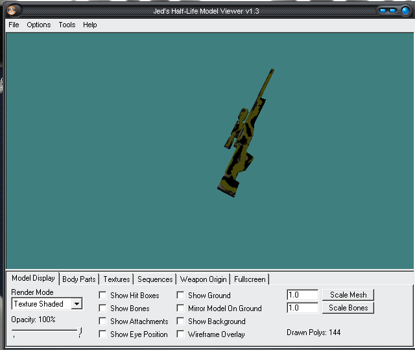Open the Help menu
Image resolution: width=415 pixels, height=350 pixels.
(x=90, y=25)
